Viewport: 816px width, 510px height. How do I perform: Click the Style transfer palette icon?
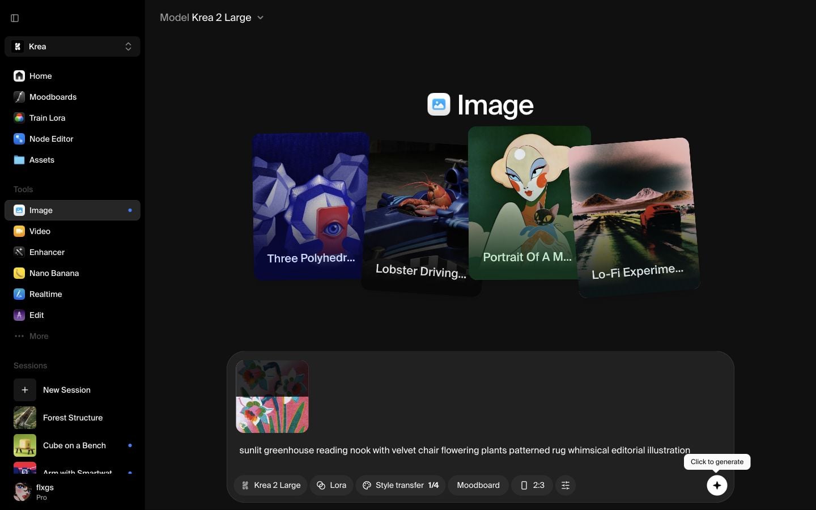click(367, 485)
